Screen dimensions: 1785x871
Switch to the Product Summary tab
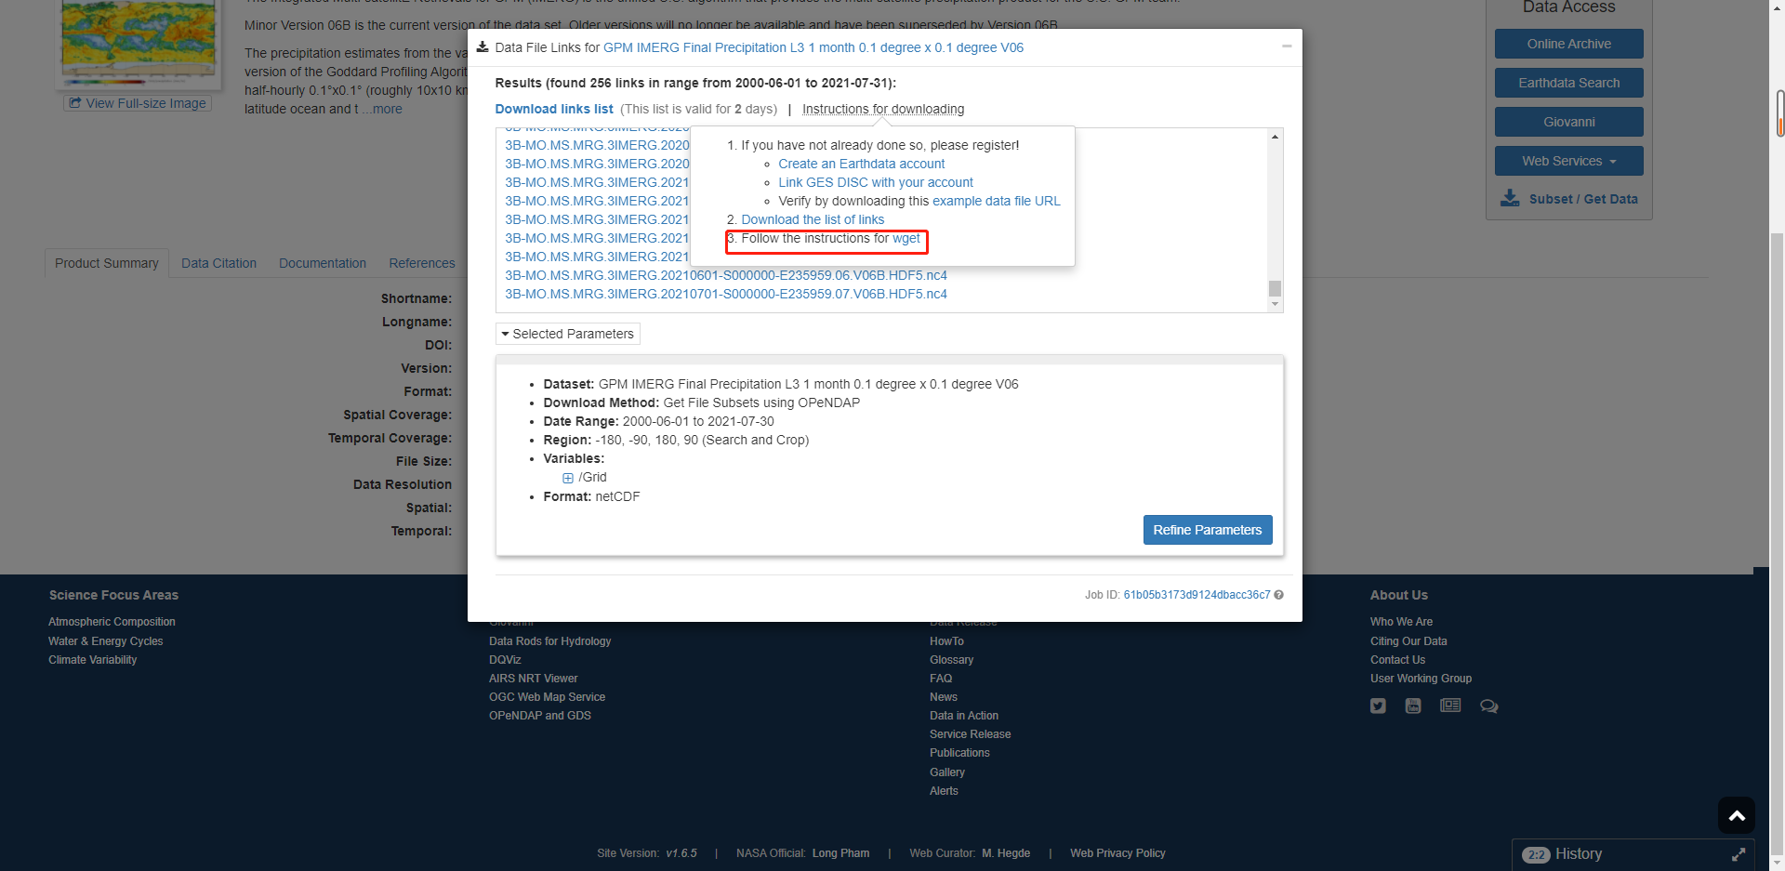[x=107, y=263]
